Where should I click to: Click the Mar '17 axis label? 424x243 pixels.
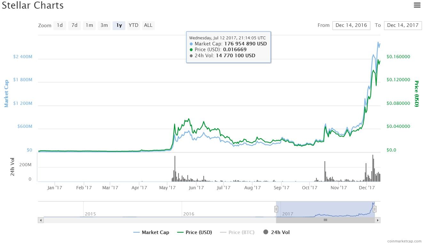click(x=110, y=188)
